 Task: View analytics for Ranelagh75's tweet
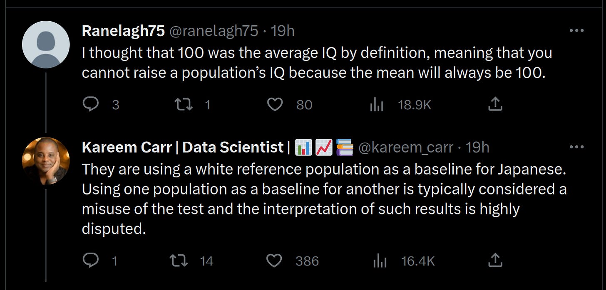click(376, 105)
